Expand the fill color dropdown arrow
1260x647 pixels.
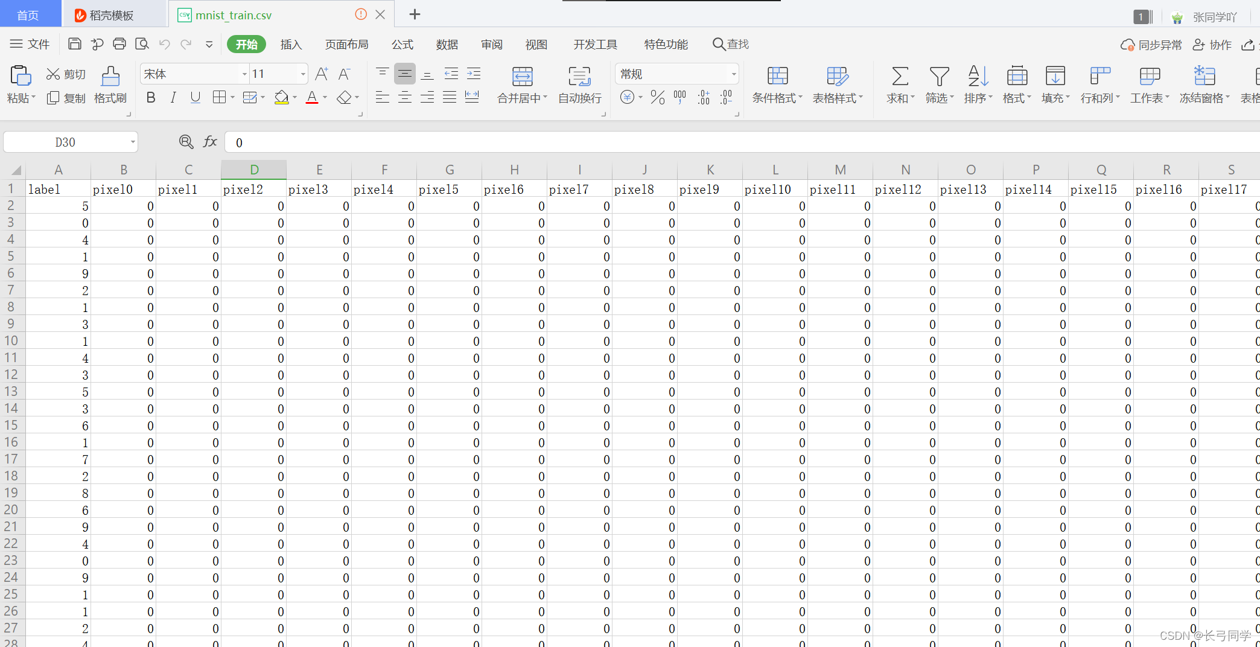coord(294,98)
